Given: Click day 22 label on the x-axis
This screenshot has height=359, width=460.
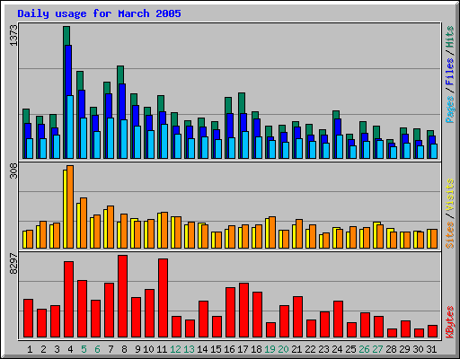Looking at the screenshot, I should pyautogui.click(x=310, y=349).
